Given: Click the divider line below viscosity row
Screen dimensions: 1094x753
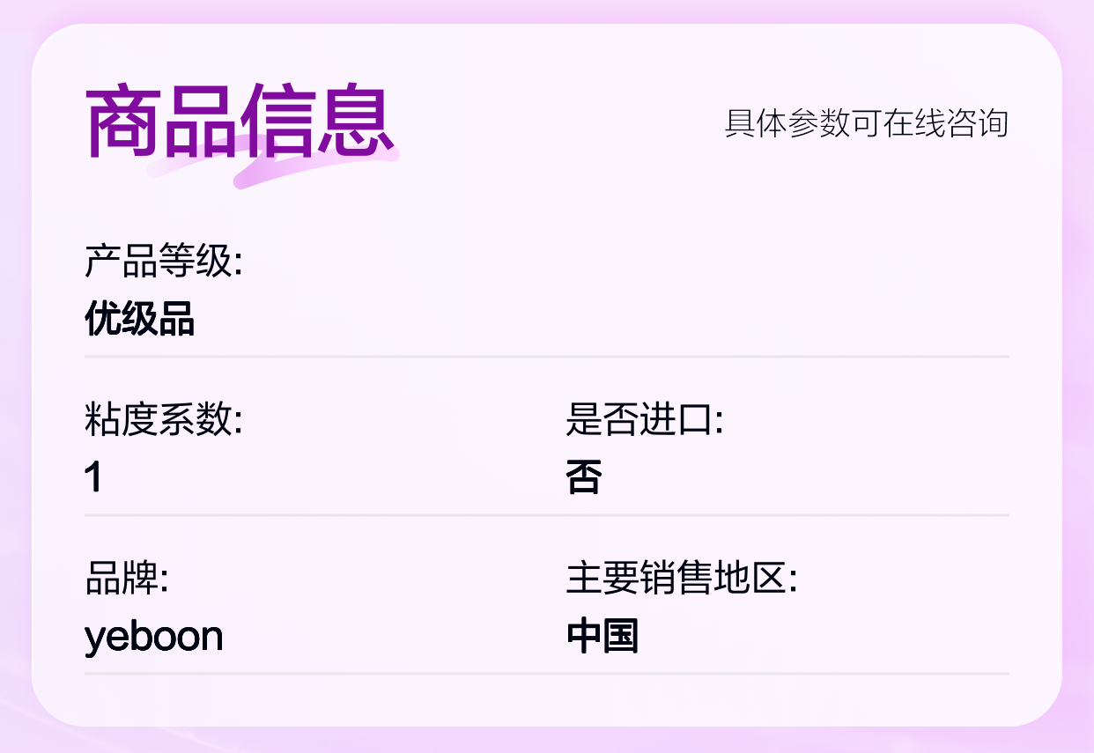Looking at the screenshot, I should click(x=546, y=515).
